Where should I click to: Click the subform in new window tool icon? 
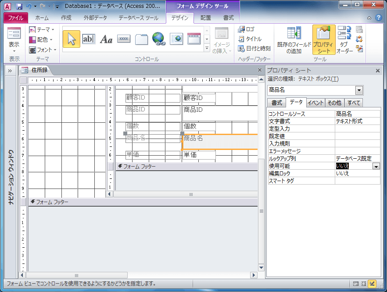359,30
